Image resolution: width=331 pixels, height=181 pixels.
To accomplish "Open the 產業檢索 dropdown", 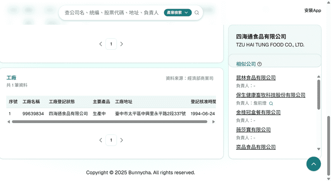I will pyautogui.click(x=177, y=13).
